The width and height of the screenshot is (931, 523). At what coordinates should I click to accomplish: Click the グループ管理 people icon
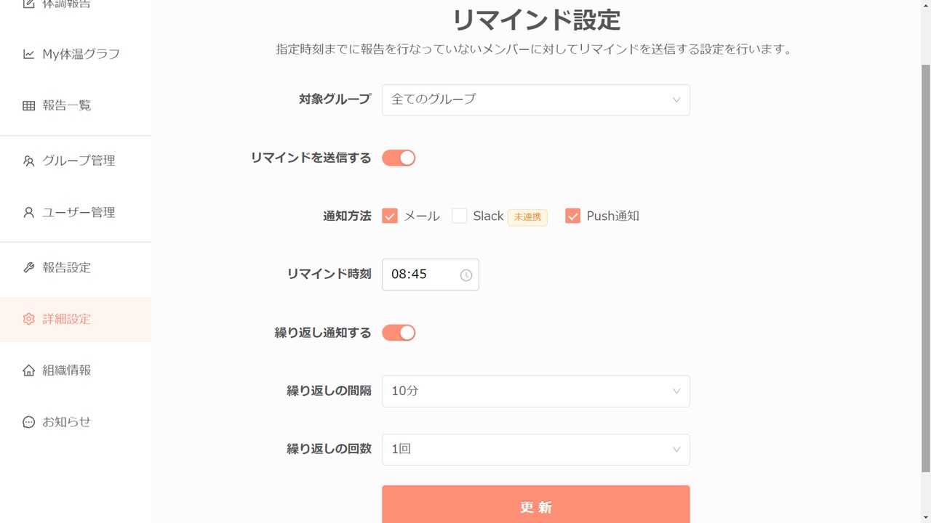28,161
